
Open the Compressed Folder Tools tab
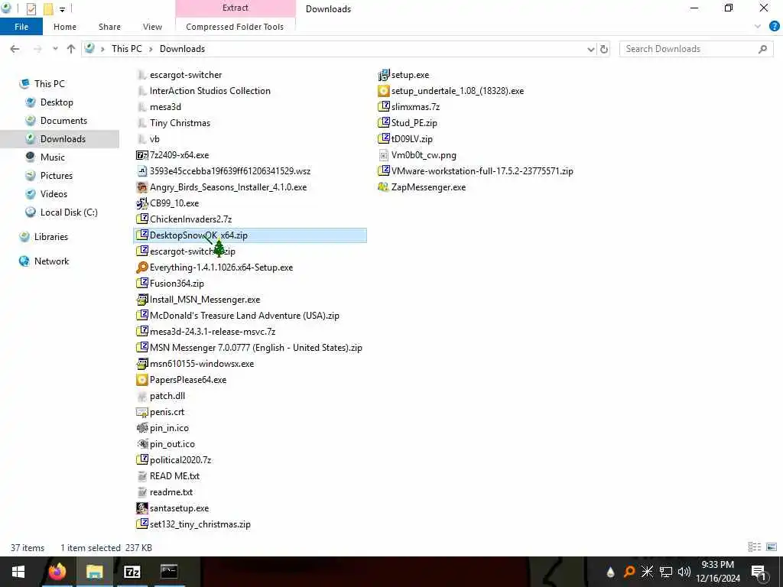tap(235, 27)
